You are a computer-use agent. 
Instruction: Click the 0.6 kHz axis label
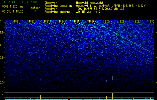click(2, 95)
